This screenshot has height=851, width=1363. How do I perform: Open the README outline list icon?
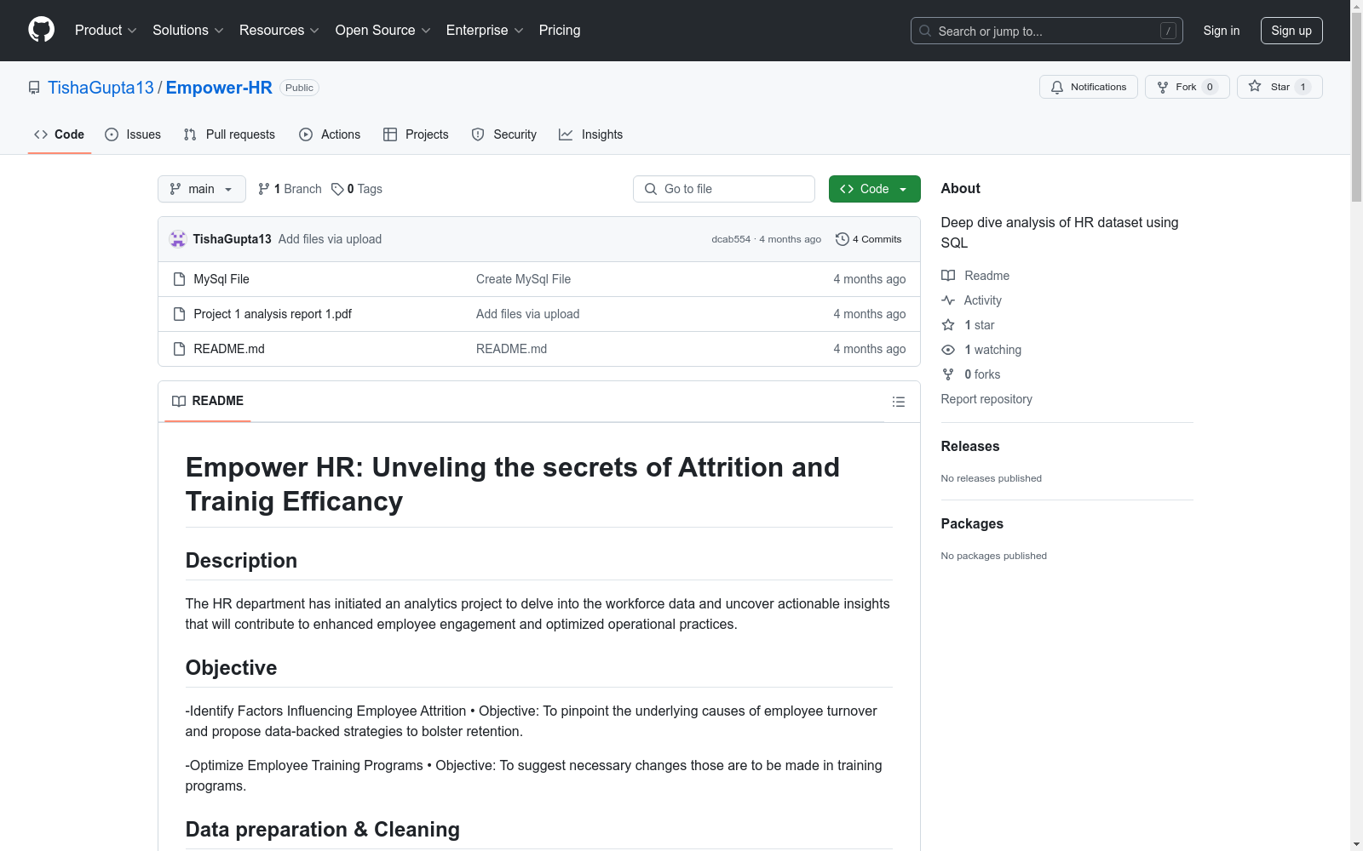[899, 402]
